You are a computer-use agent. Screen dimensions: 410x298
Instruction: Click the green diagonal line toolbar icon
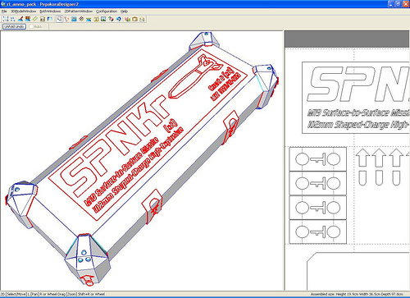(x=35, y=19)
